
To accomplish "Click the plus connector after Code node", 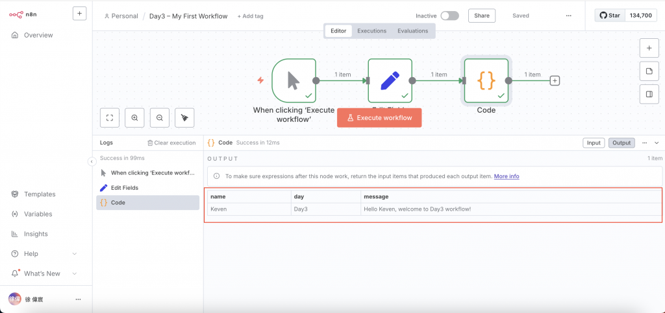I will click(x=555, y=80).
